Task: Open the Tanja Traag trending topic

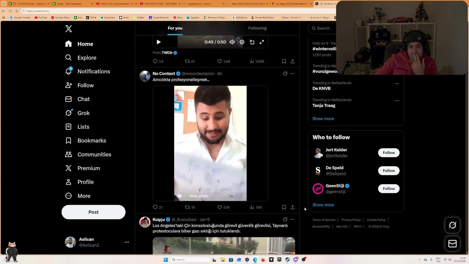Action: point(324,106)
